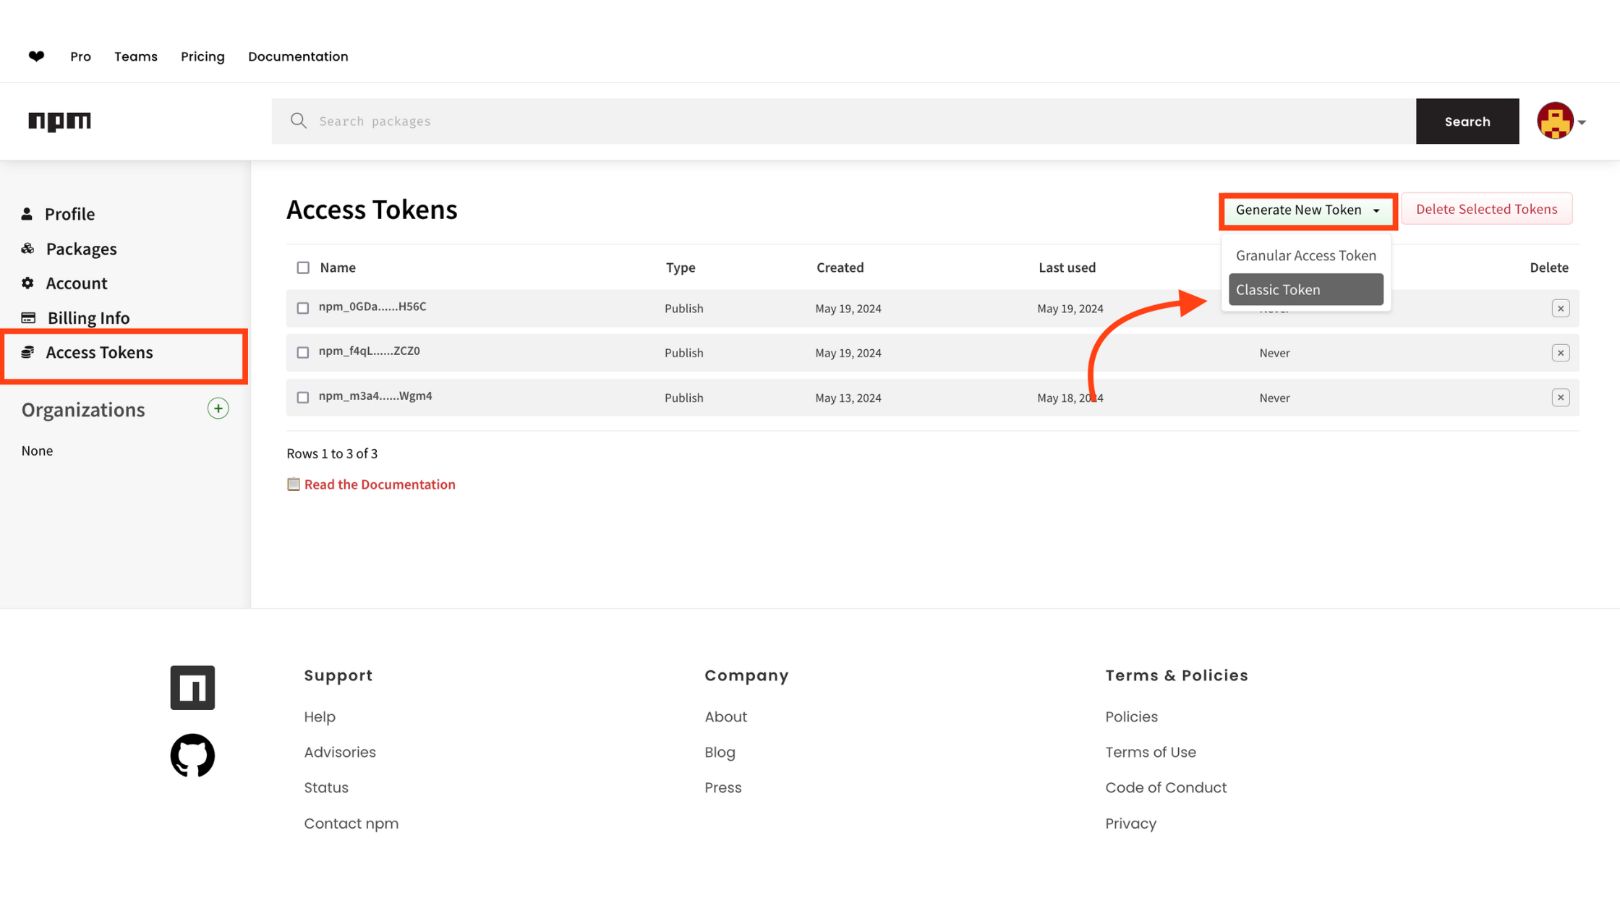Viewport: 1620px width, 911px height.
Task: Click the Access Tokens coins icon
Action: click(x=27, y=352)
